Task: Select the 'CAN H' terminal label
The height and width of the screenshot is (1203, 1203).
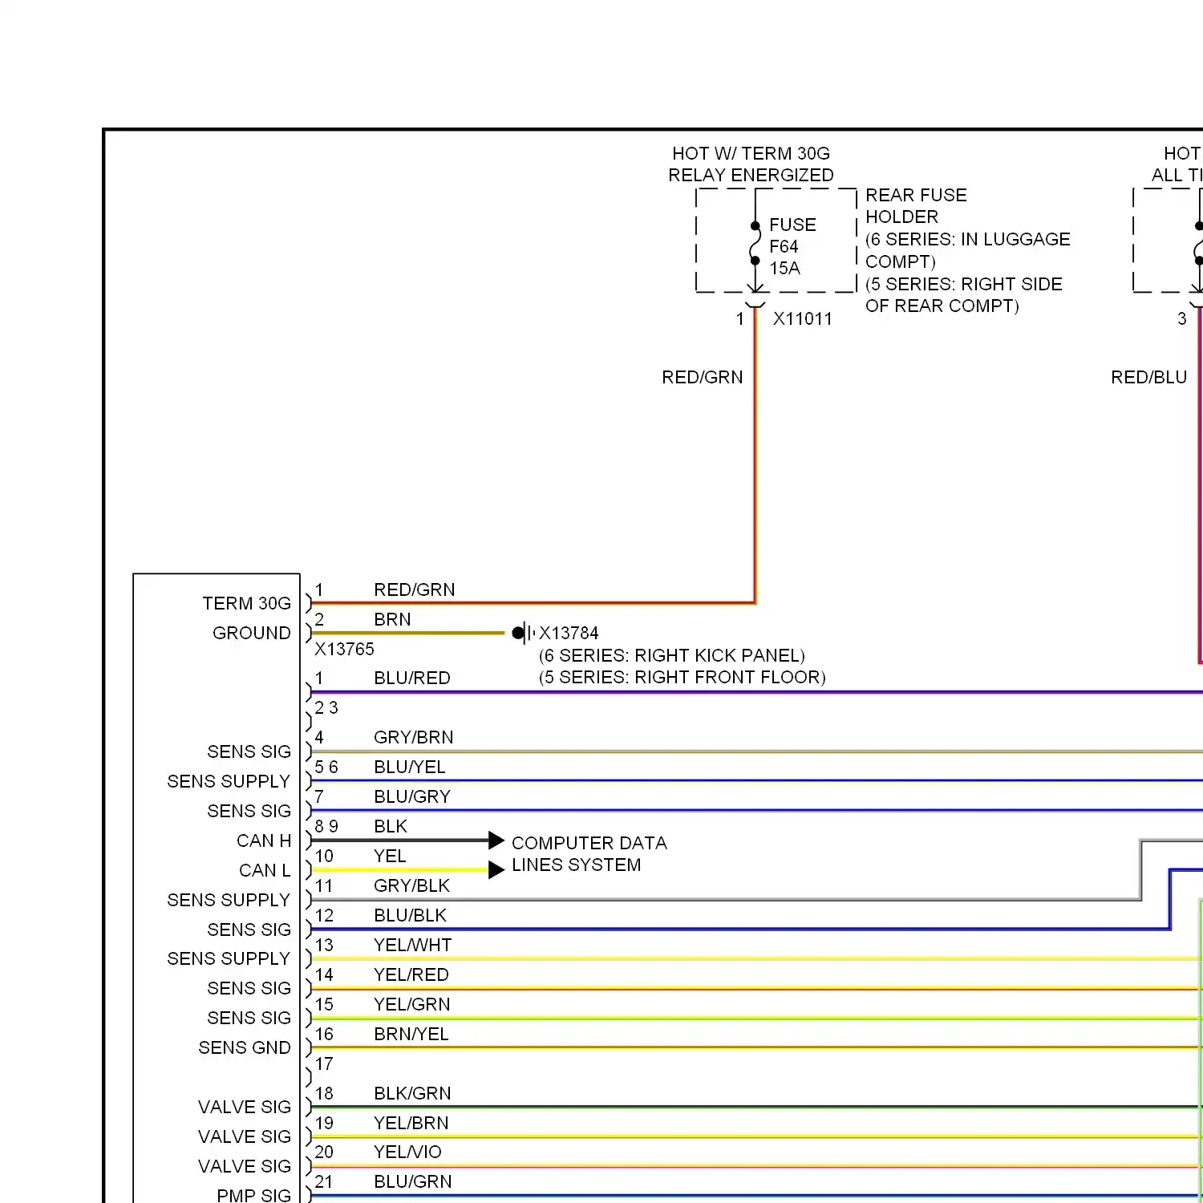Action: 264,840
